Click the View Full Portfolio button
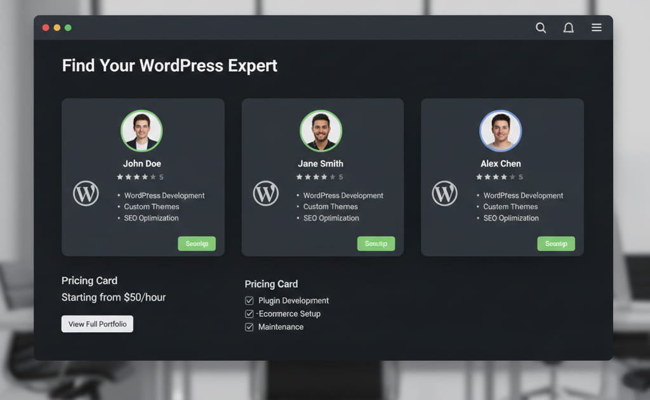 pos(97,323)
